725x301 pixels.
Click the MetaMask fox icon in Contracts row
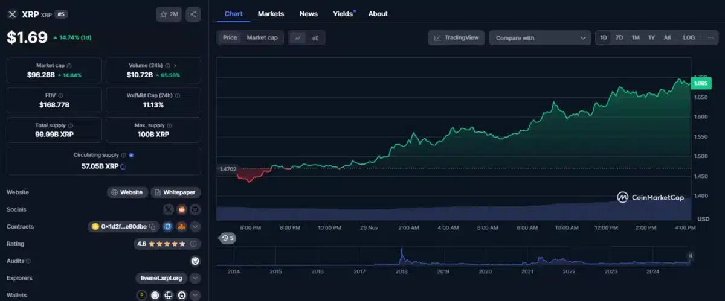[x=181, y=227]
